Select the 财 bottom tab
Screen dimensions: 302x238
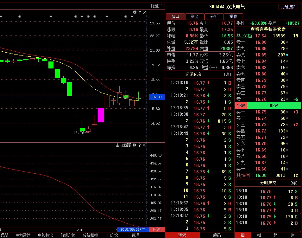click(x=293, y=235)
